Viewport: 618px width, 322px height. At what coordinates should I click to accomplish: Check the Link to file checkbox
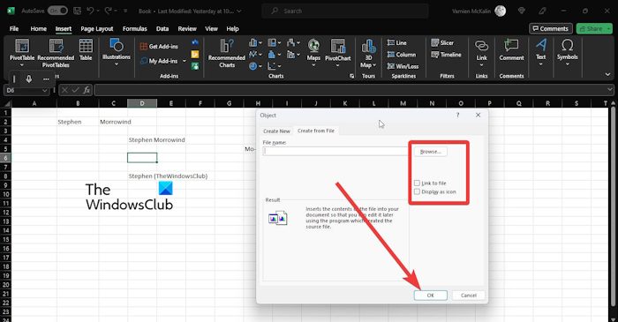(x=417, y=183)
